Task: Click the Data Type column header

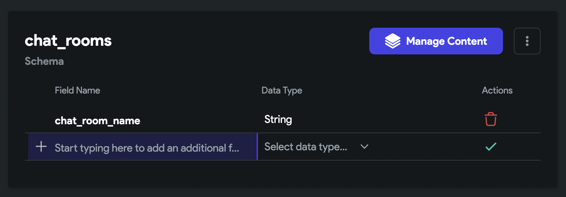Action: click(282, 90)
